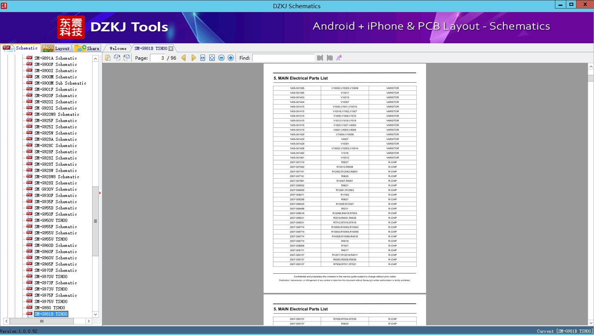Select SM-G950U TSHOO entry

click(x=51, y=220)
